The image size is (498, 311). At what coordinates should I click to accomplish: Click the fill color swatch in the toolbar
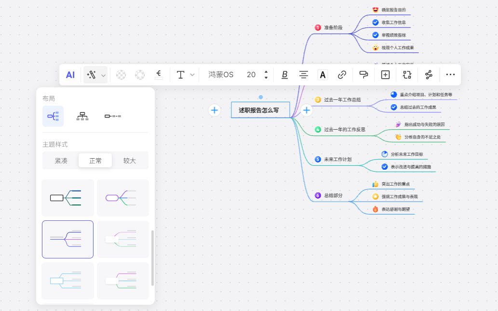click(121, 74)
